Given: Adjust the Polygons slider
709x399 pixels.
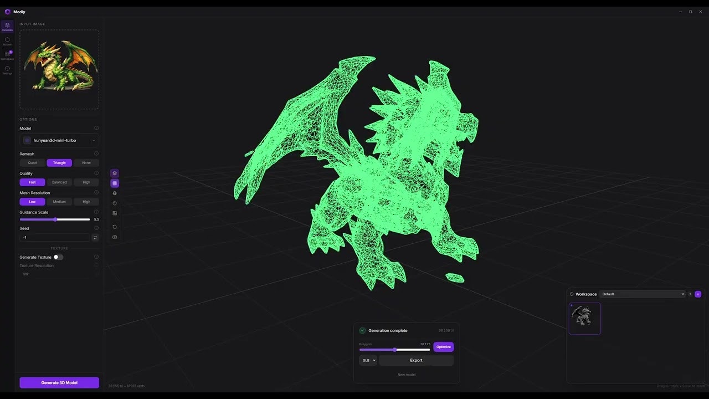Looking at the screenshot, I should [x=394, y=350].
